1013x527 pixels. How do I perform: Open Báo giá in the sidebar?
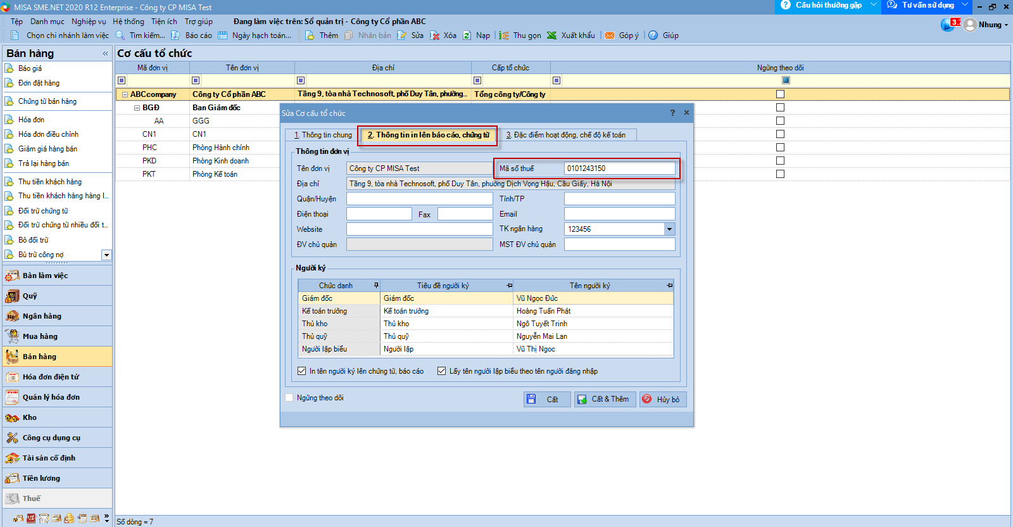pos(30,68)
